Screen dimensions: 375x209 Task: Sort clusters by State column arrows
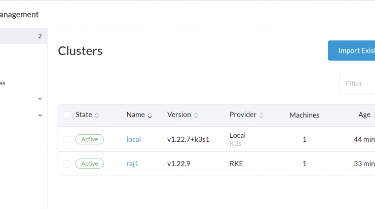tap(97, 115)
